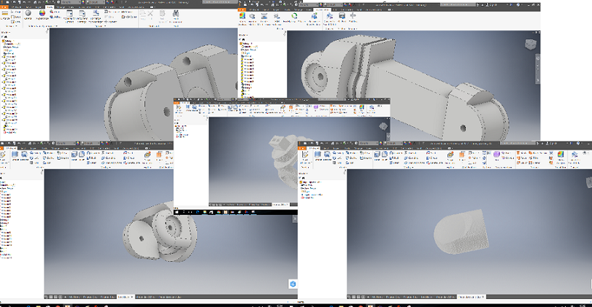Launch Stress Analysis in top-right window
The image size is (592, 307).
coord(242,18)
